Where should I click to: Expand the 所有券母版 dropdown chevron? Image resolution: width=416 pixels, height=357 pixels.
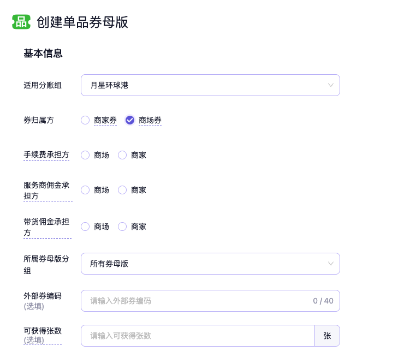(330, 264)
